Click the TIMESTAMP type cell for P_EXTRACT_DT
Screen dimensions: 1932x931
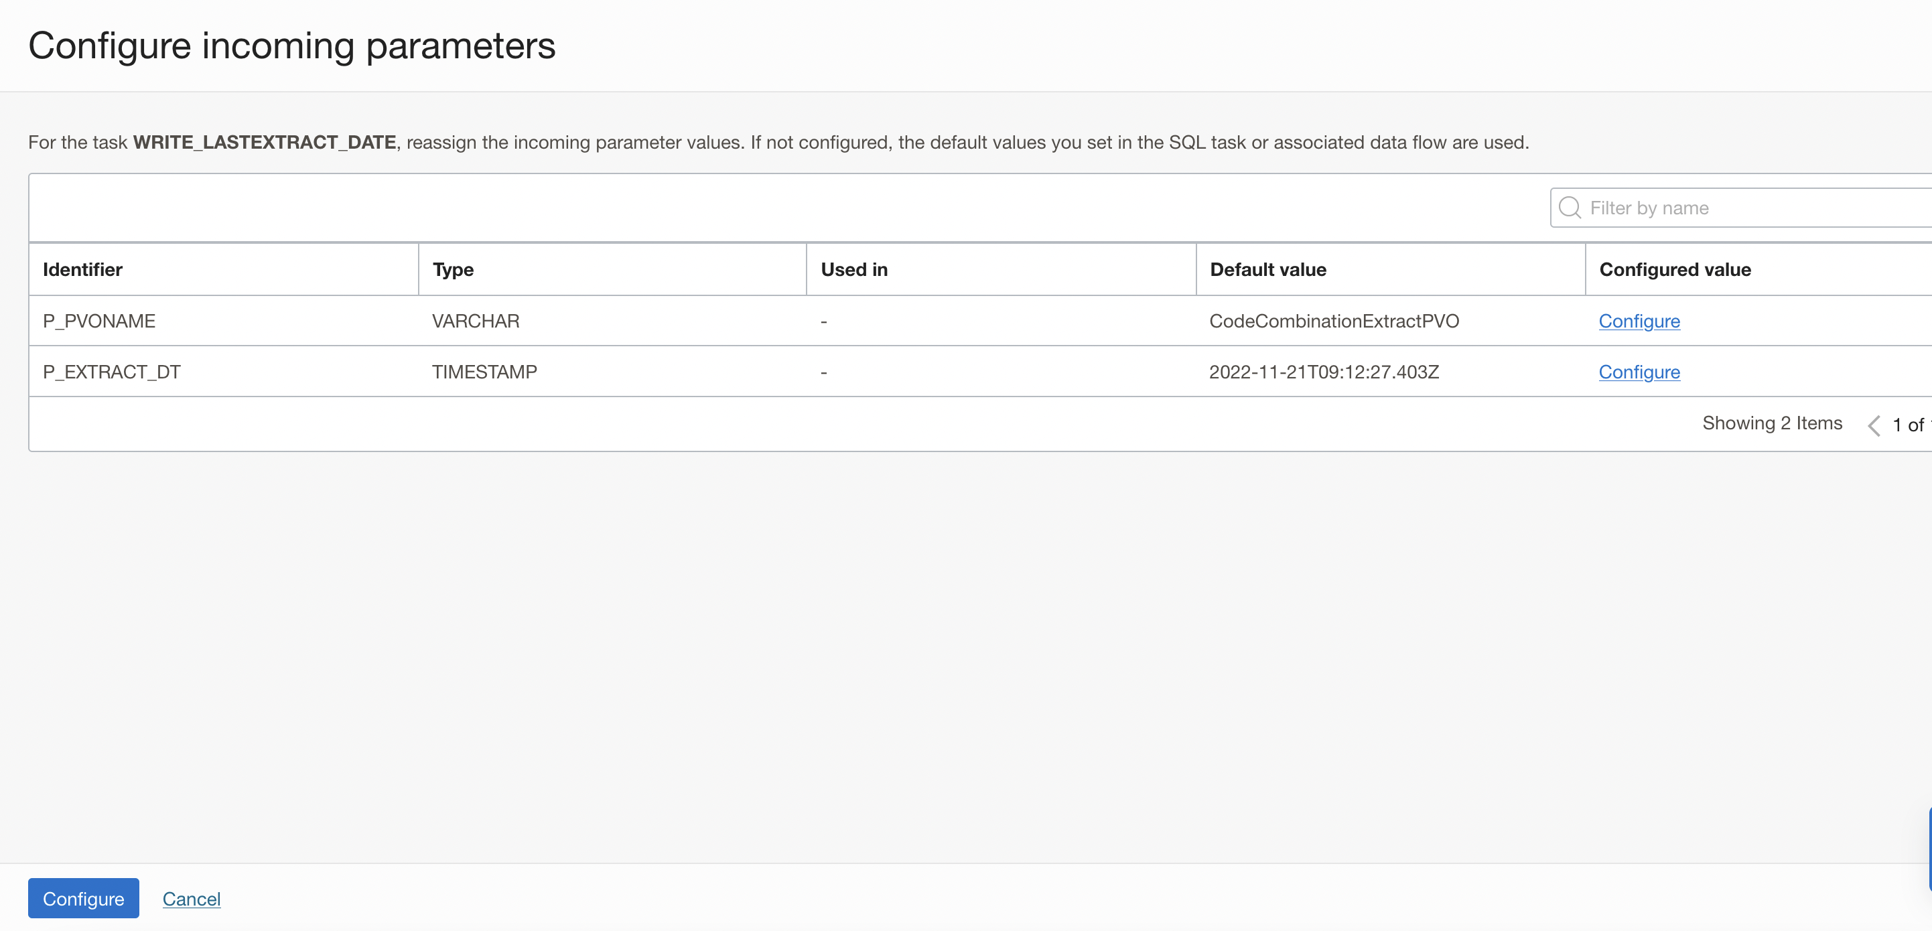point(484,372)
